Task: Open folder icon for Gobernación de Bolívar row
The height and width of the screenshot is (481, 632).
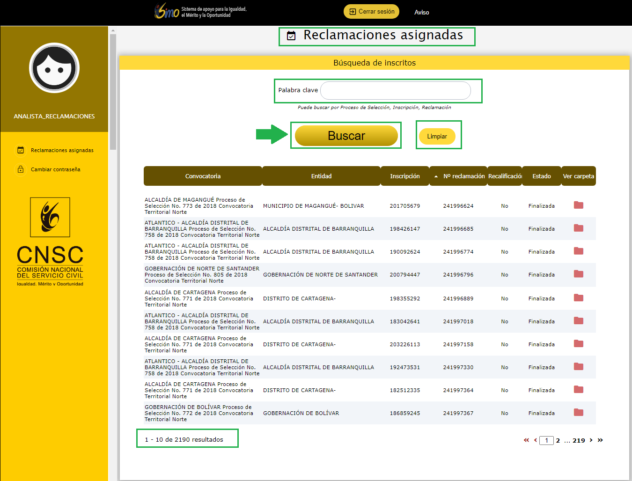Action: (578, 413)
